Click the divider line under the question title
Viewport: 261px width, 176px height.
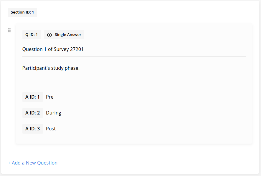[x=134, y=56]
